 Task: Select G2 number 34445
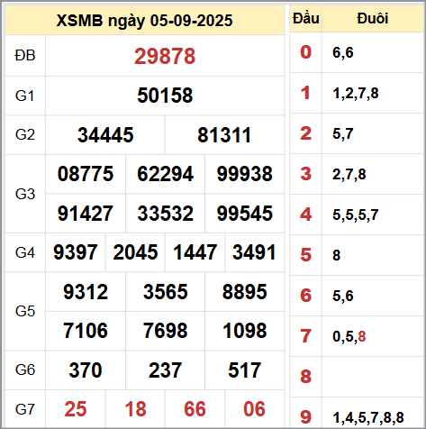(x=105, y=135)
